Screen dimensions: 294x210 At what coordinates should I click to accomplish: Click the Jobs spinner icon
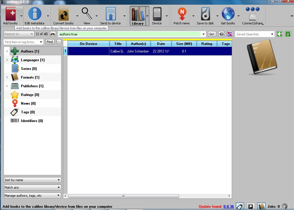[285, 206]
